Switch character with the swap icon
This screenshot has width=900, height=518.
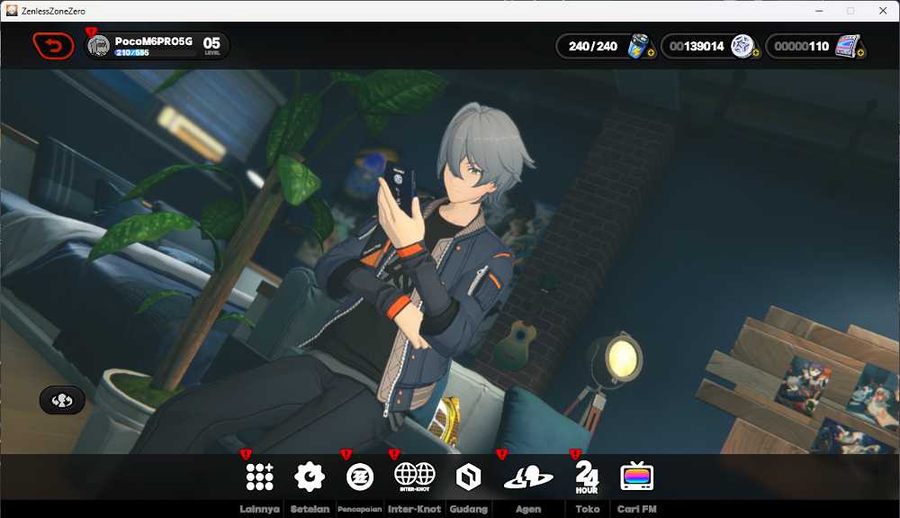[62, 400]
